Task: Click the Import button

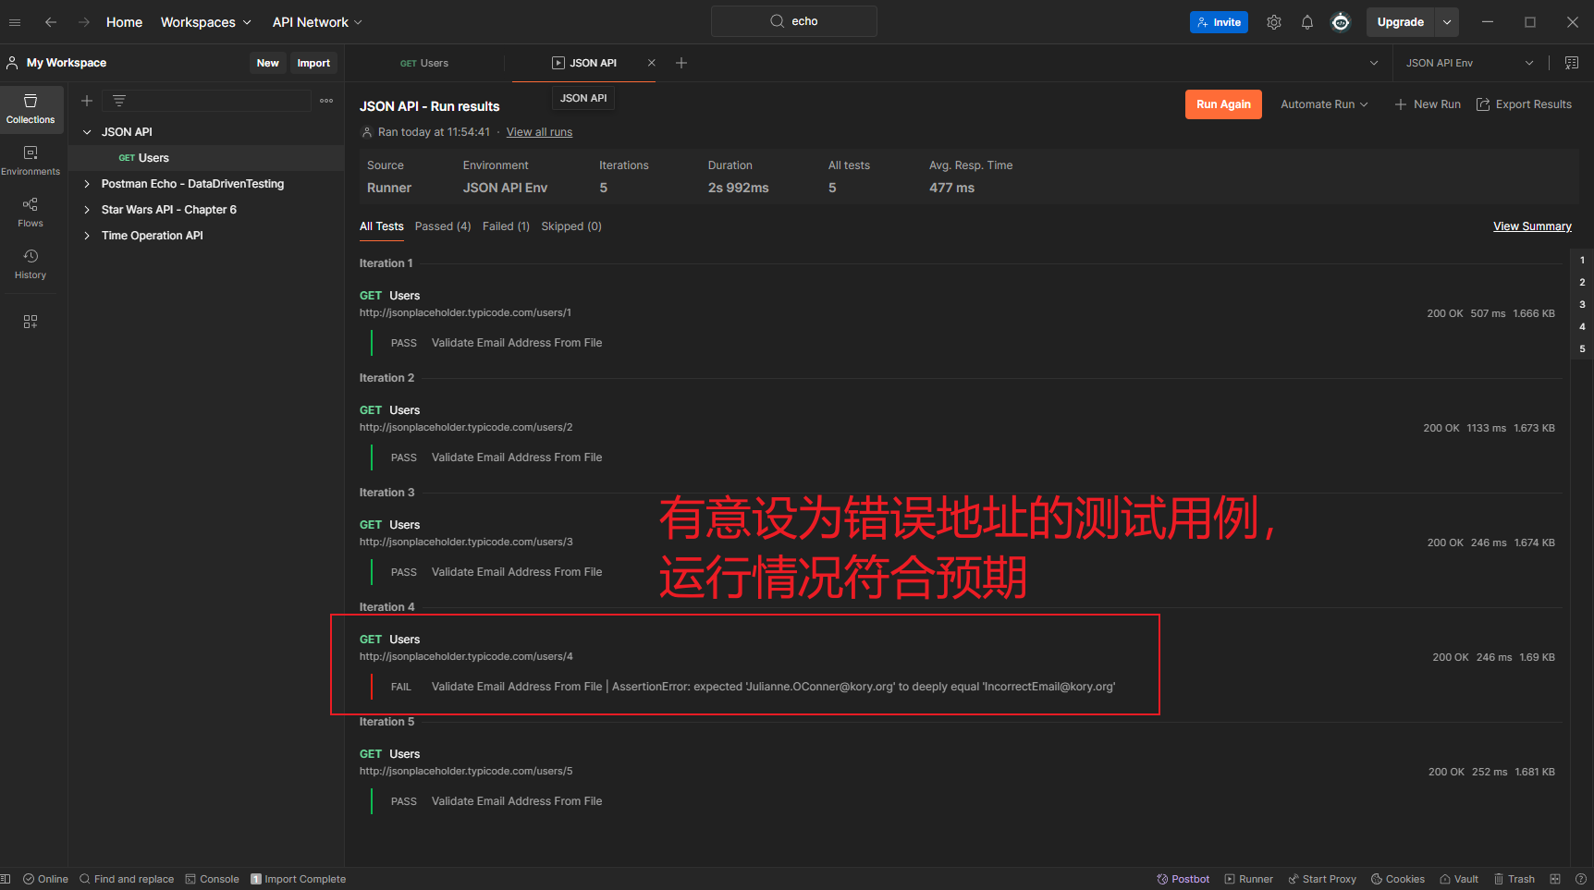Action: (313, 63)
